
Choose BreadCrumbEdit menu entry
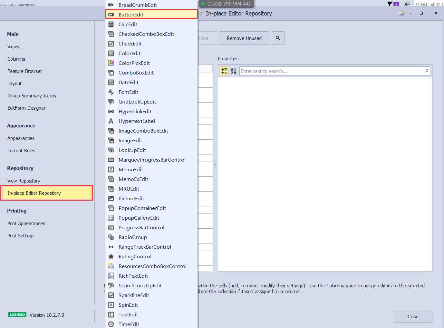click(151, 5)
